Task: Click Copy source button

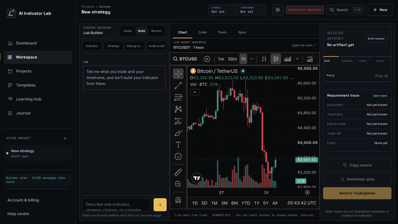Action: tap(357, 165)
